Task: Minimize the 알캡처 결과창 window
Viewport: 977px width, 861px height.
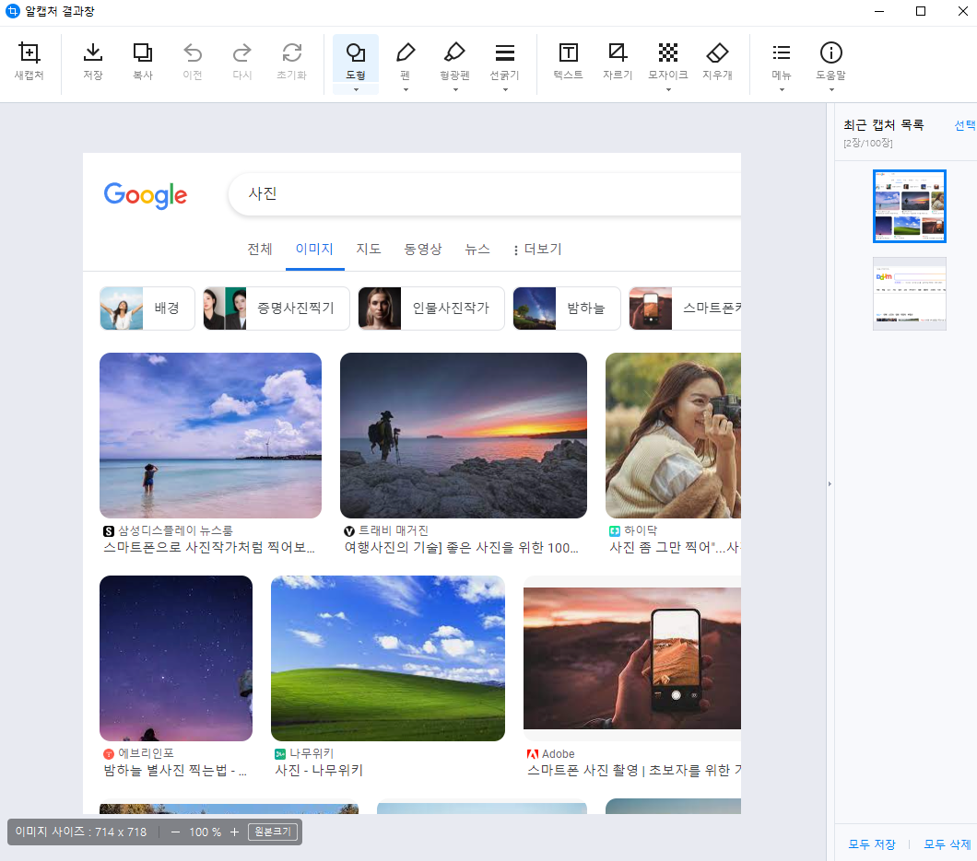Action: [879, 11]
